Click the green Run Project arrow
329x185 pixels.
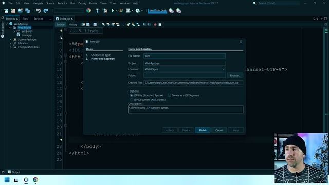pyautogui.click(x=113, y=11)
